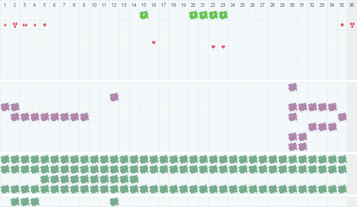
Task: Select the topmost purple marker on day 30
Action: point(293,87)
